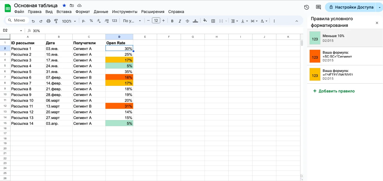Click the Undo arrow
The height and width of the screenshot is (181, 383).
tap(33, 21)
